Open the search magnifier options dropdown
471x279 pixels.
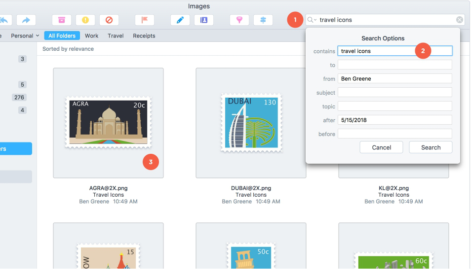click(x=312, y=20)
